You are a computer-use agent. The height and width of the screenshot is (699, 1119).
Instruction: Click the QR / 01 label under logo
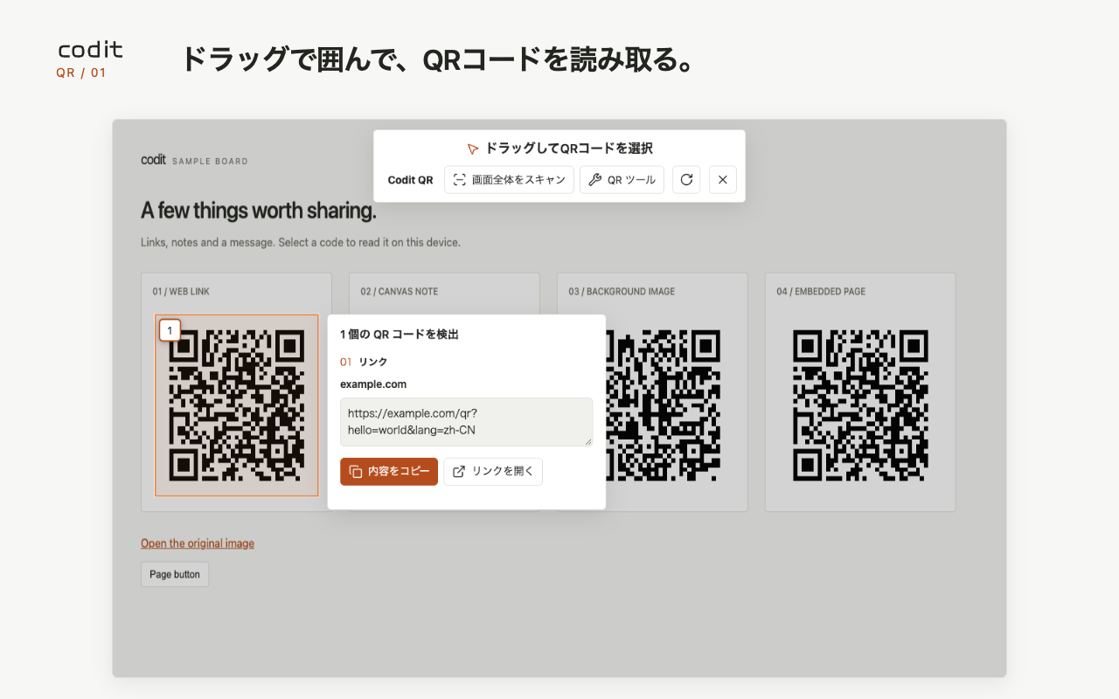(81, 73)
